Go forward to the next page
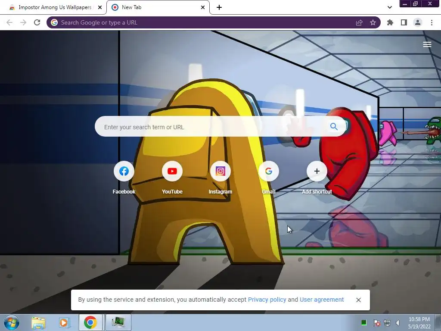 click(x=23, y=22)
